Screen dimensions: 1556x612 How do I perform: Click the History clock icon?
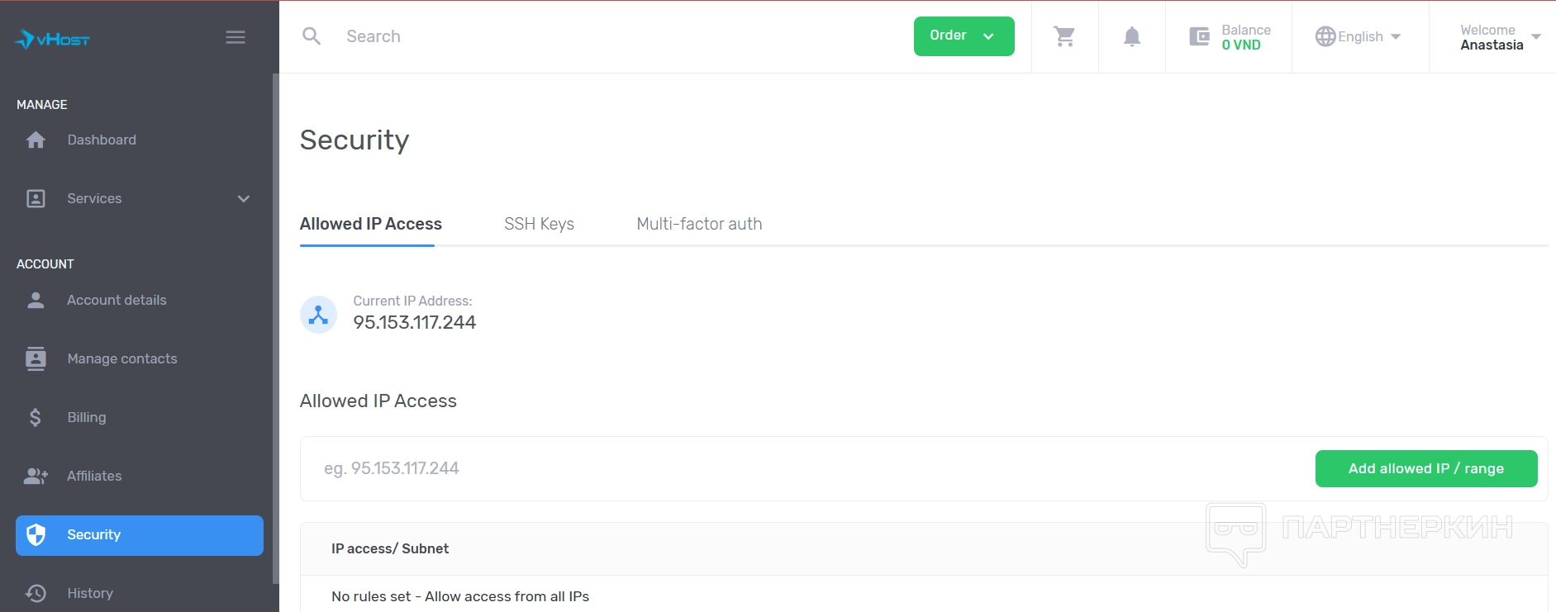coord(36,593)
